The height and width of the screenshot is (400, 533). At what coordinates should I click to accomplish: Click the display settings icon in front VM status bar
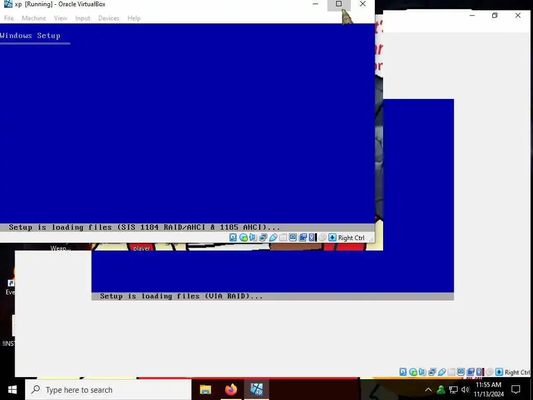click(293, 238)
